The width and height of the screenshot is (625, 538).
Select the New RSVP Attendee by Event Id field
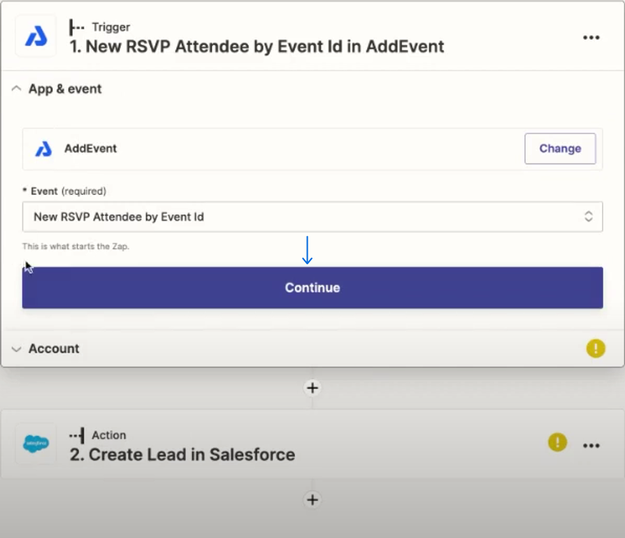pos(312,217)
